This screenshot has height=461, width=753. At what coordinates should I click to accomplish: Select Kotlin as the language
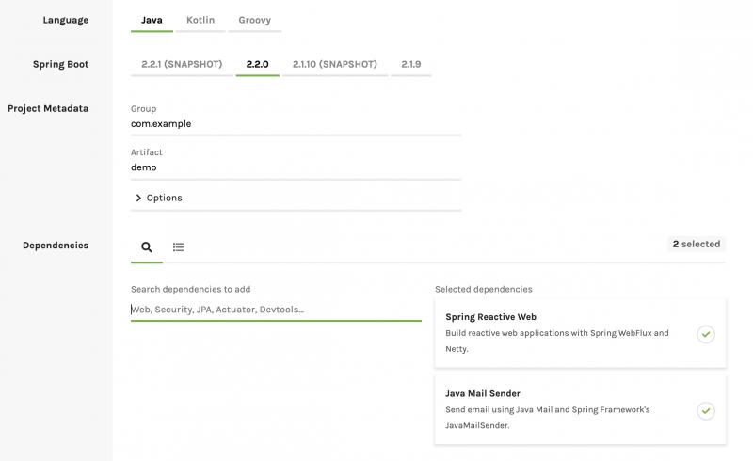pos(201,20)
